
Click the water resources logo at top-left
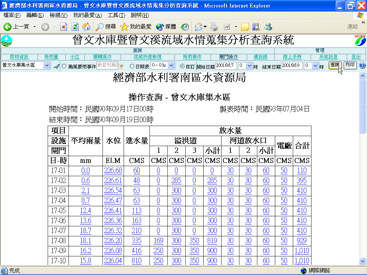tap(6, 41)
